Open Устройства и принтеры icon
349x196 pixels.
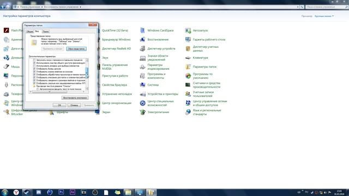[143, 94]
